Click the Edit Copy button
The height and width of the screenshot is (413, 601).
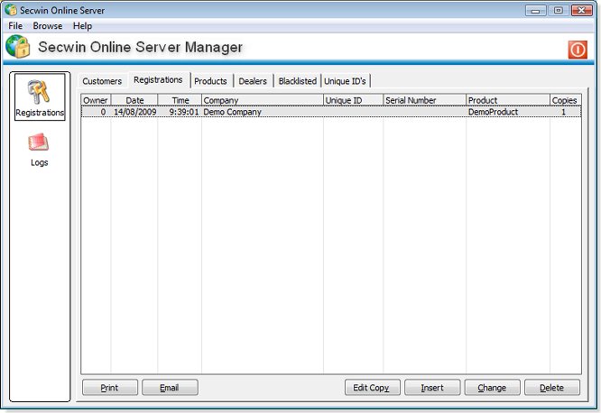[372, 388]
